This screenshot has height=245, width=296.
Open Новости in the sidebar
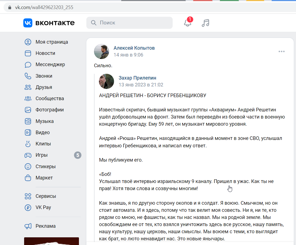(x=45, y=53)
